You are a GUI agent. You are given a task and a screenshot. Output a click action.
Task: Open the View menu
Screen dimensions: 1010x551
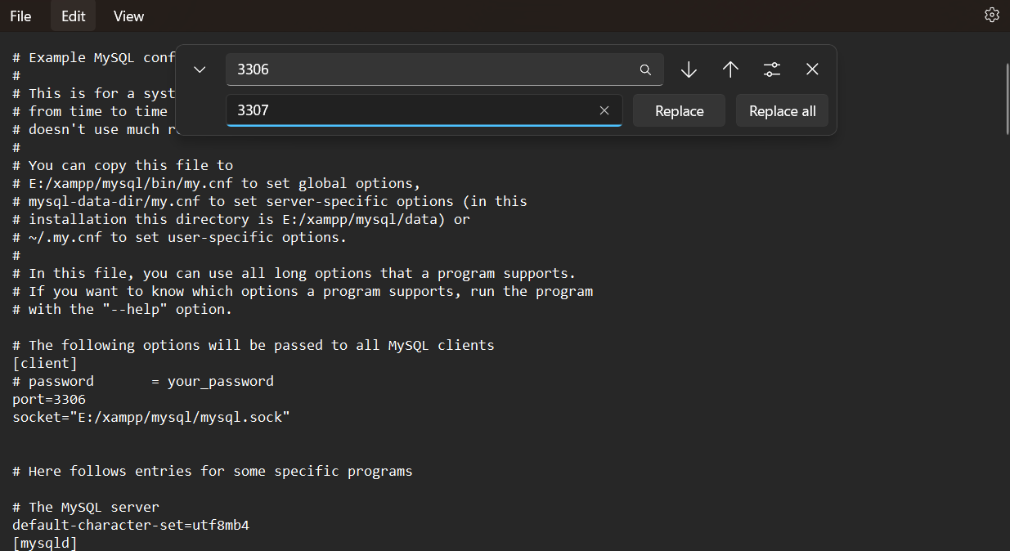click(128, 16)
